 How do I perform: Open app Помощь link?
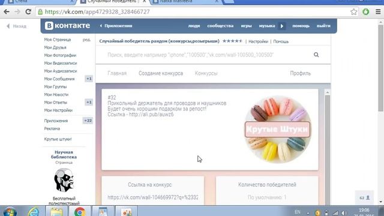coord(281,41)
